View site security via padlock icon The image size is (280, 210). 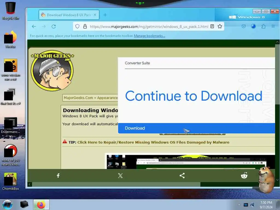coord(85,27)
